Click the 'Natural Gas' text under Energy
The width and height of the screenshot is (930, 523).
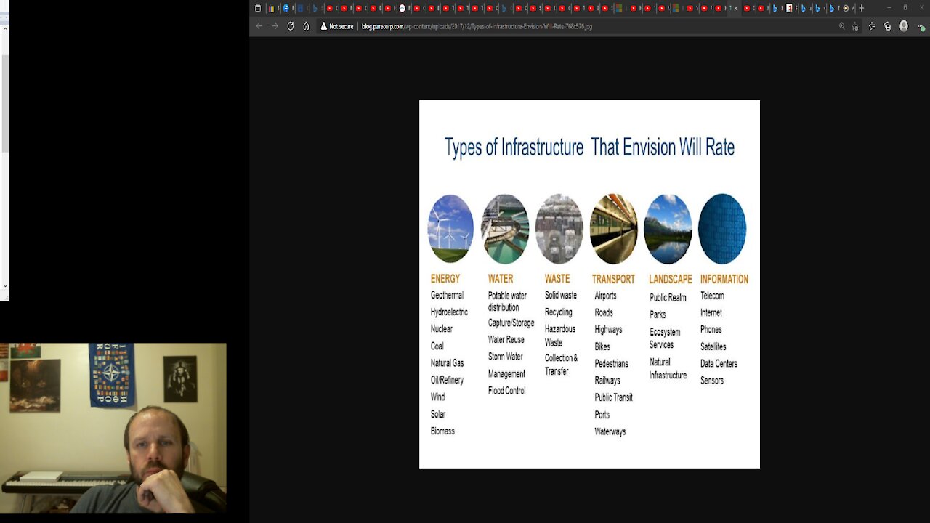(x=447, y=363)
